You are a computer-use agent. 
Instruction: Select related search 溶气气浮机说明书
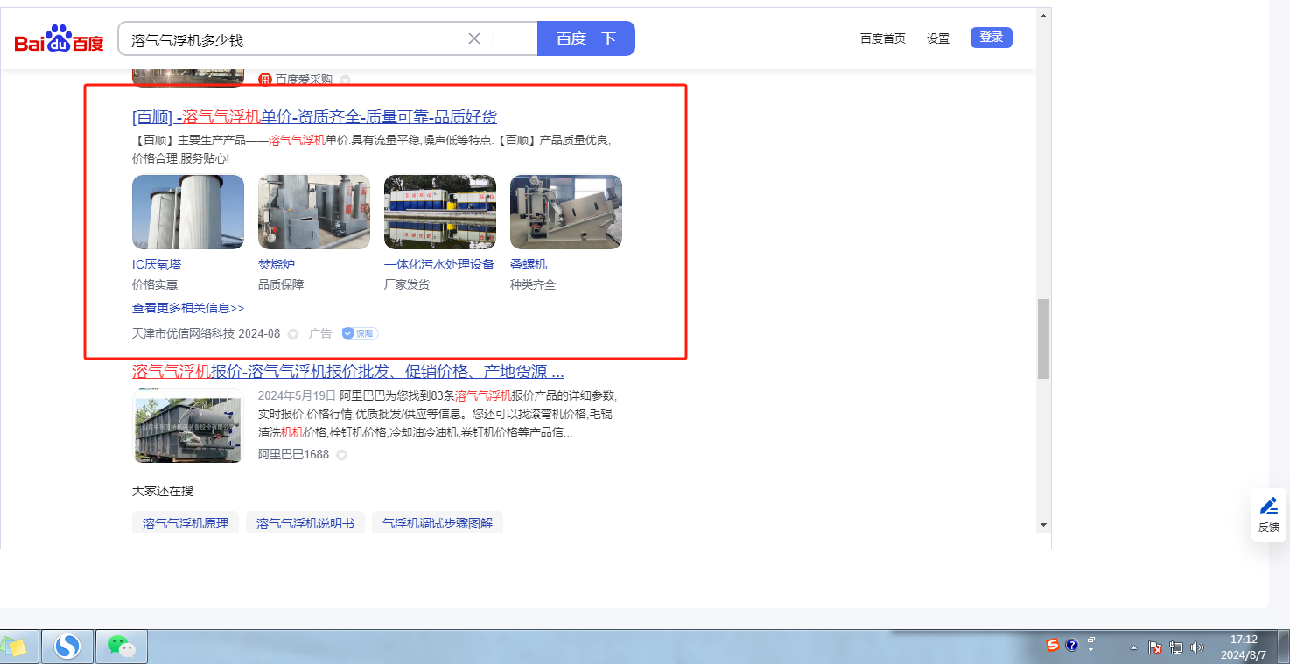(x=305, y=523)
